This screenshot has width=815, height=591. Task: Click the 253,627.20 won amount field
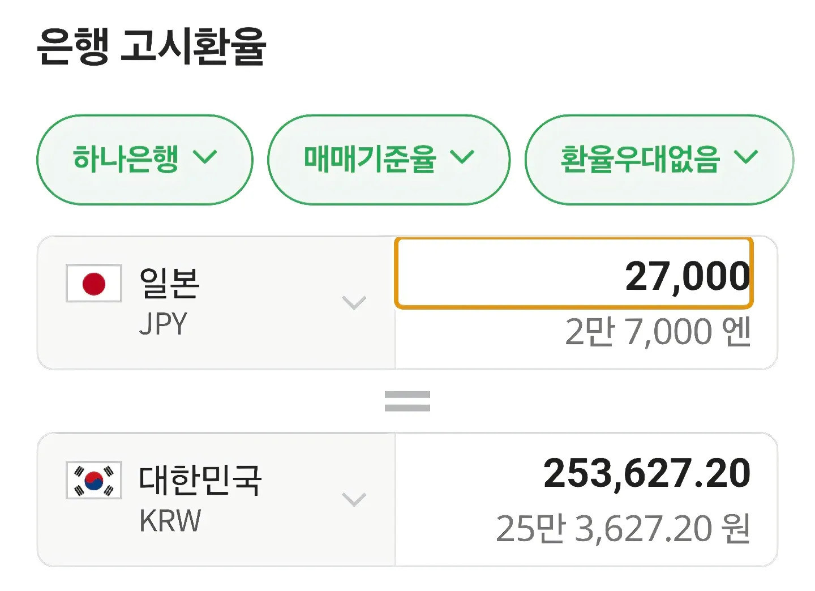pyautogui.click(x=646, y=473)
